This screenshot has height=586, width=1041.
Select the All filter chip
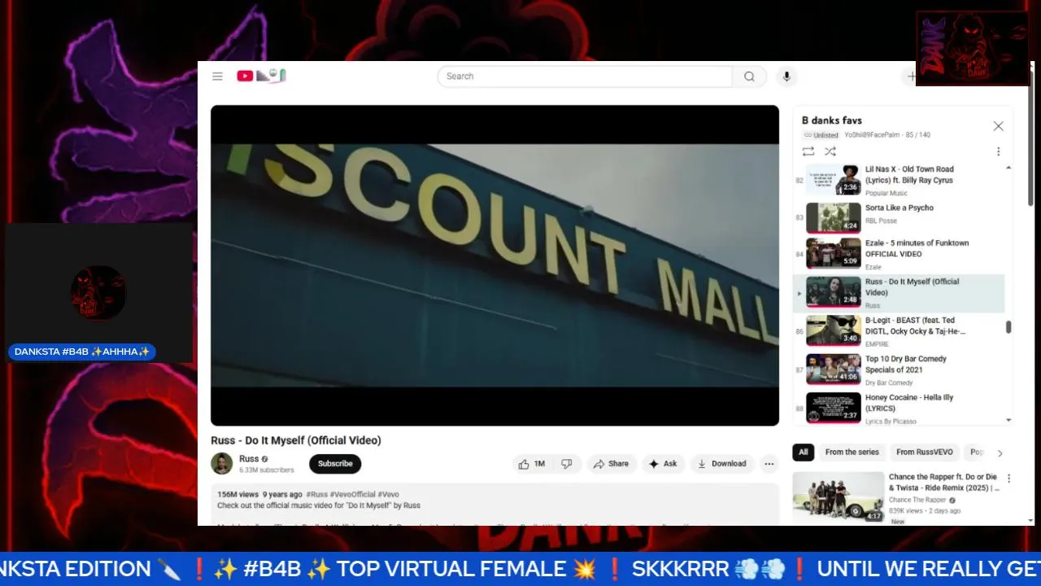click(x=804, y=453)
